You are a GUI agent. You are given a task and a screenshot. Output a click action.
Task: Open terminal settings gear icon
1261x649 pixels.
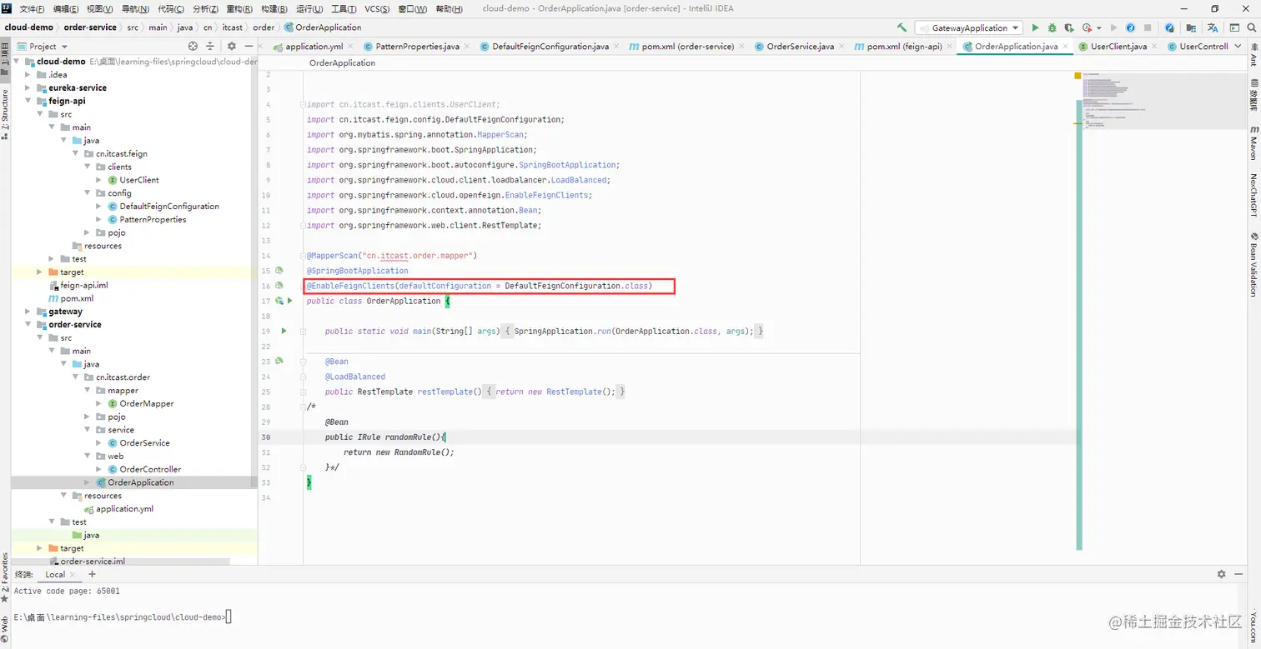click(x=1222, y=574)
